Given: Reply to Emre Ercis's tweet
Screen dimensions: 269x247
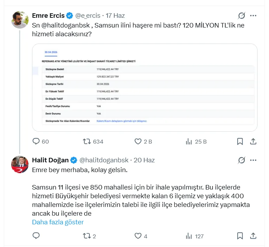Looking at the screenshot, I should [x=36, y=141].
